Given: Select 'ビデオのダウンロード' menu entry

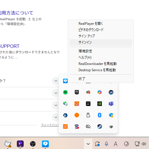Looking at the screenshot, I should tap(101, 30).
